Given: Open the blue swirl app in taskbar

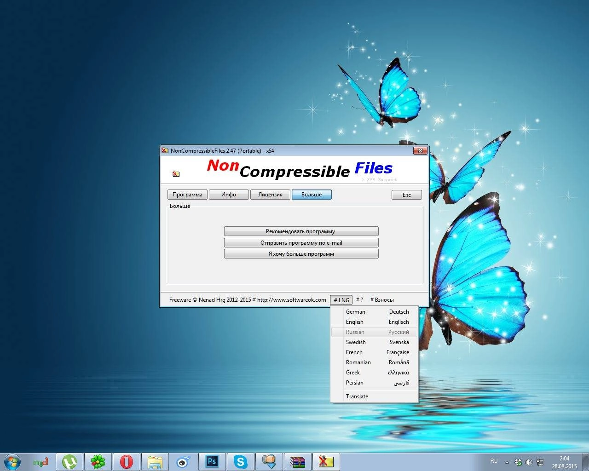Looking at the screenshot, I should (x=184, y=461).
